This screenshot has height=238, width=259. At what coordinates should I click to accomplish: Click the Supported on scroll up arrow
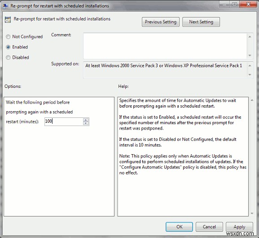click(x=250, y=65)
